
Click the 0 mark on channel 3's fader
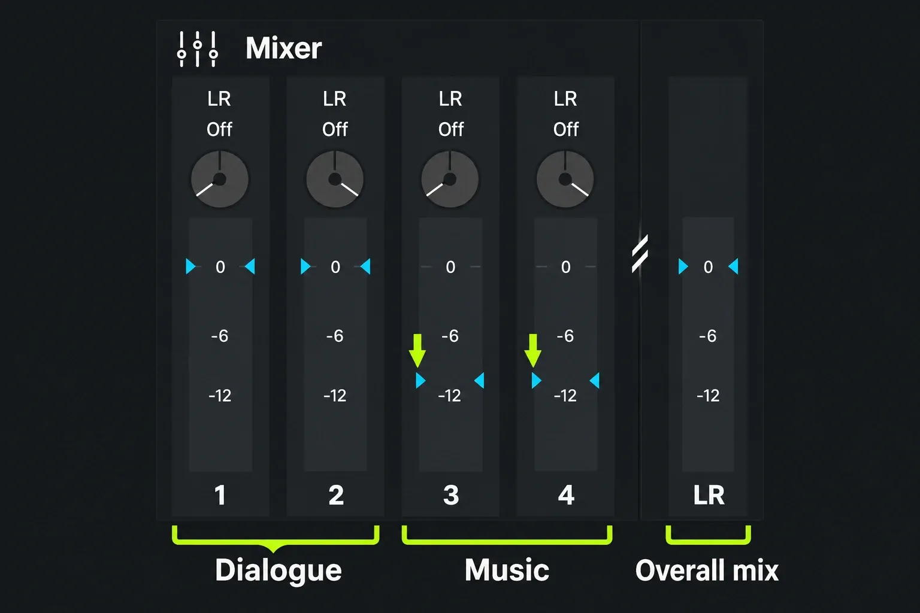click(450, 267)
